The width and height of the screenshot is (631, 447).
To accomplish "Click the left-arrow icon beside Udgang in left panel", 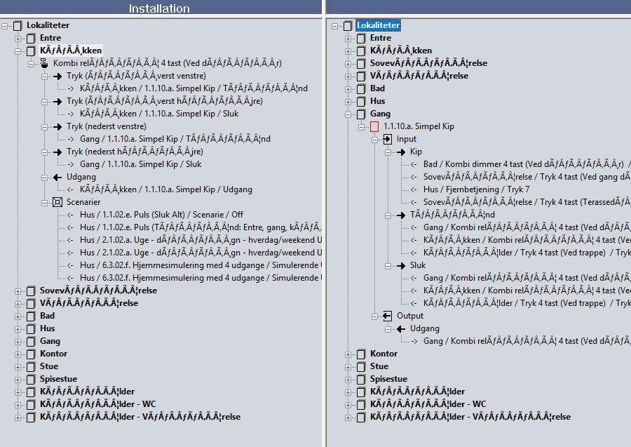I will [57, 177].
